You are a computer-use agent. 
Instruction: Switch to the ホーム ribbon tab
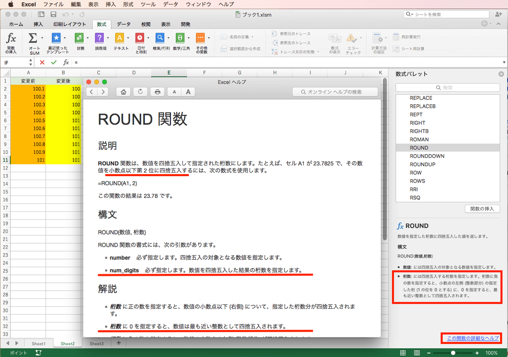point(16,24)
